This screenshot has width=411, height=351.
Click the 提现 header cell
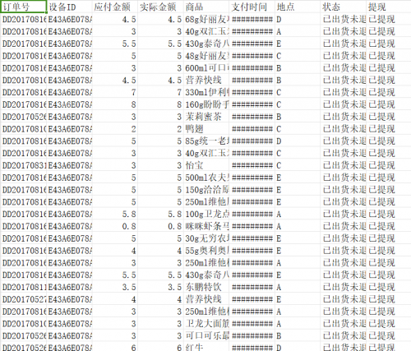coord(389,7)
